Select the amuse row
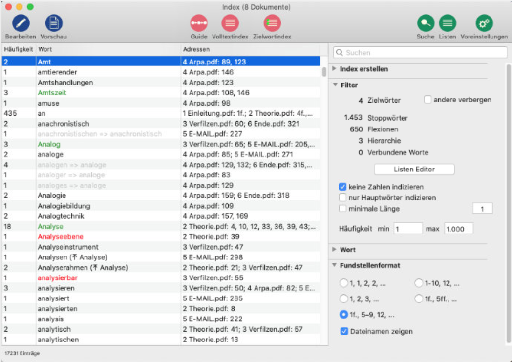This screenshot has height=362, width=512. (x=161, y=103)
